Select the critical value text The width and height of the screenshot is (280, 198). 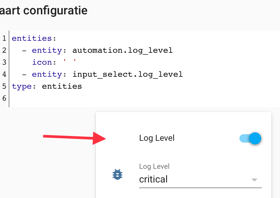click(x=153, y=179)
